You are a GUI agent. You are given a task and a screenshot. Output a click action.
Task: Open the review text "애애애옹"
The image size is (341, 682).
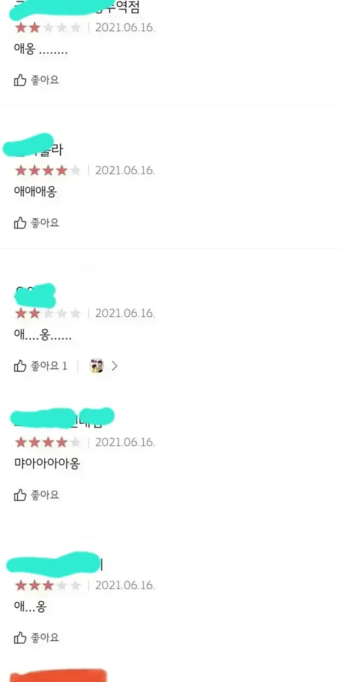click(35, 192)
